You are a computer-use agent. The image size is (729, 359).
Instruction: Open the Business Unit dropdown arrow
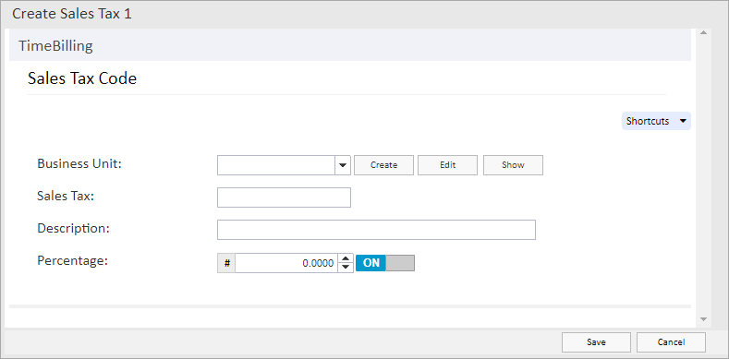coord(343,165)
